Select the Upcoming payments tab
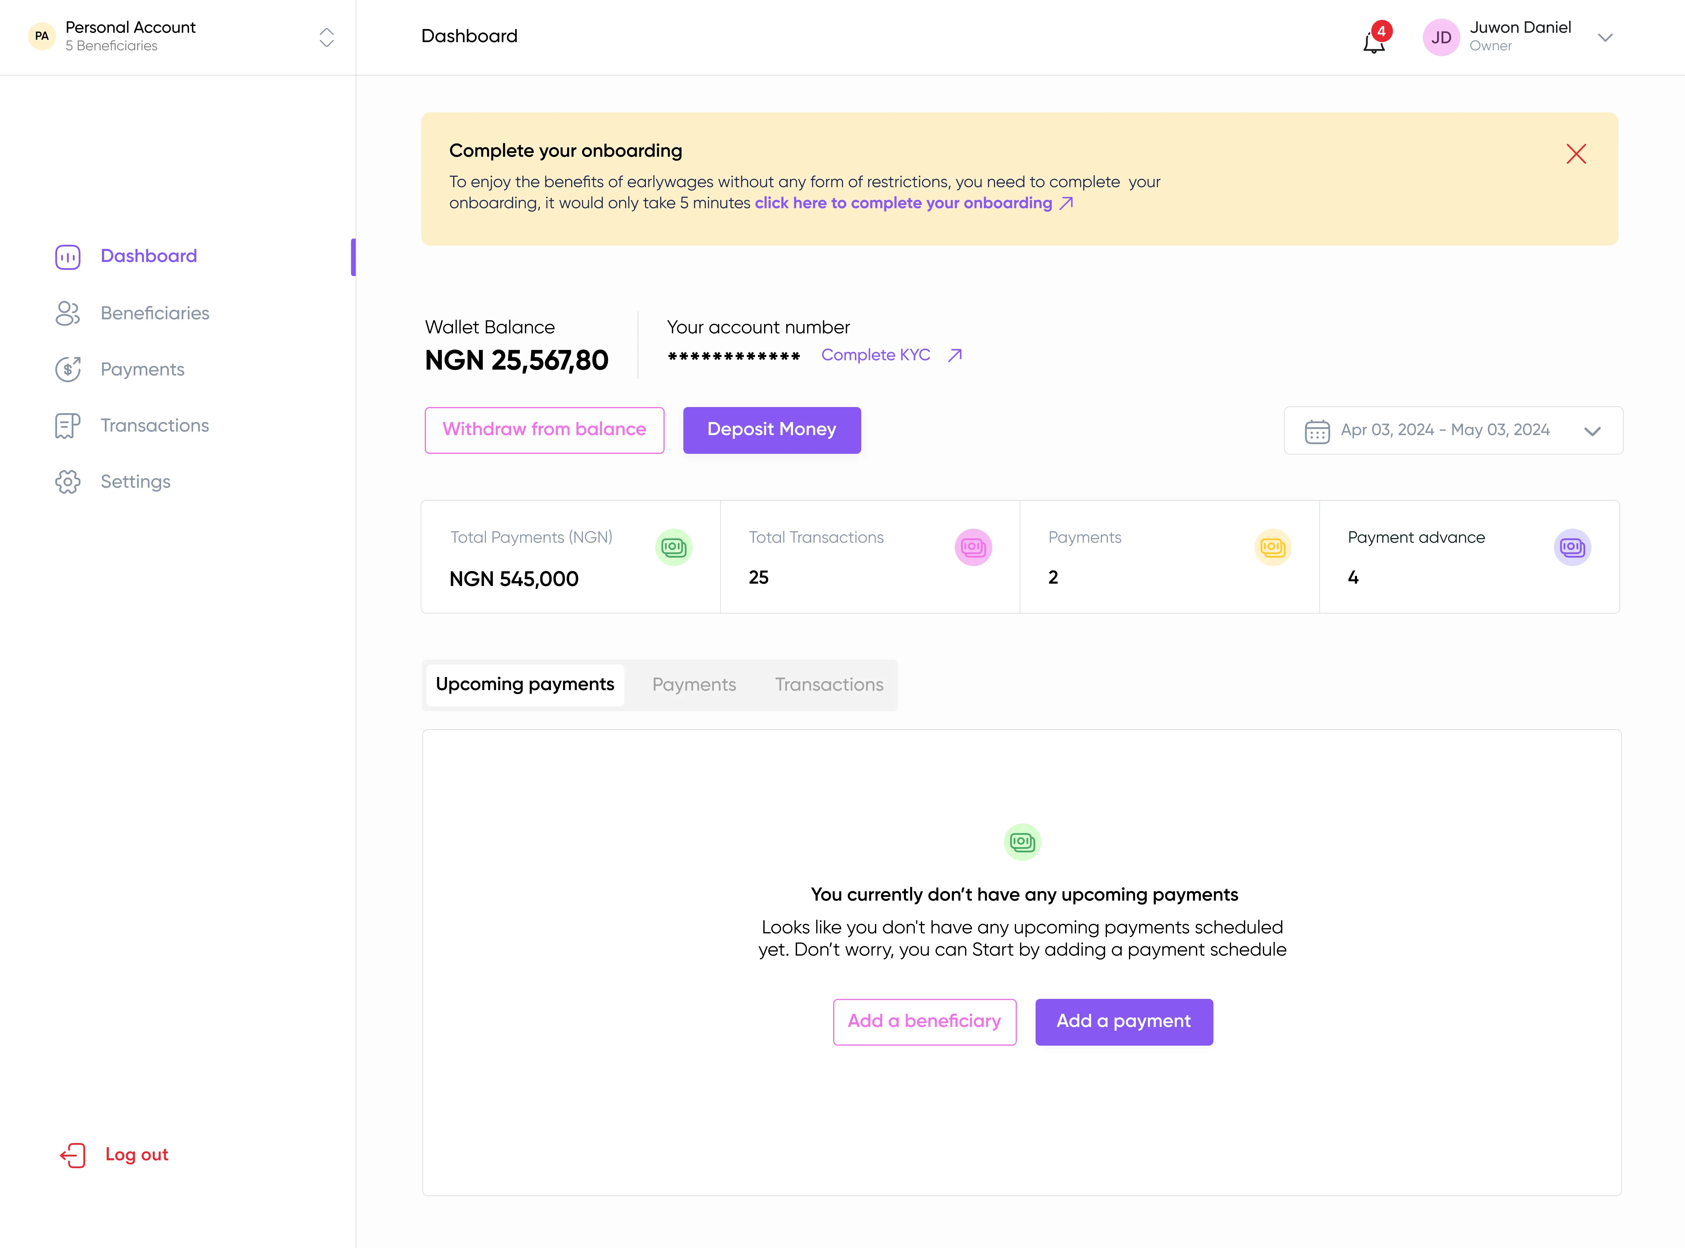Viewport: 1685px width, 1248px height. [525, 685]
